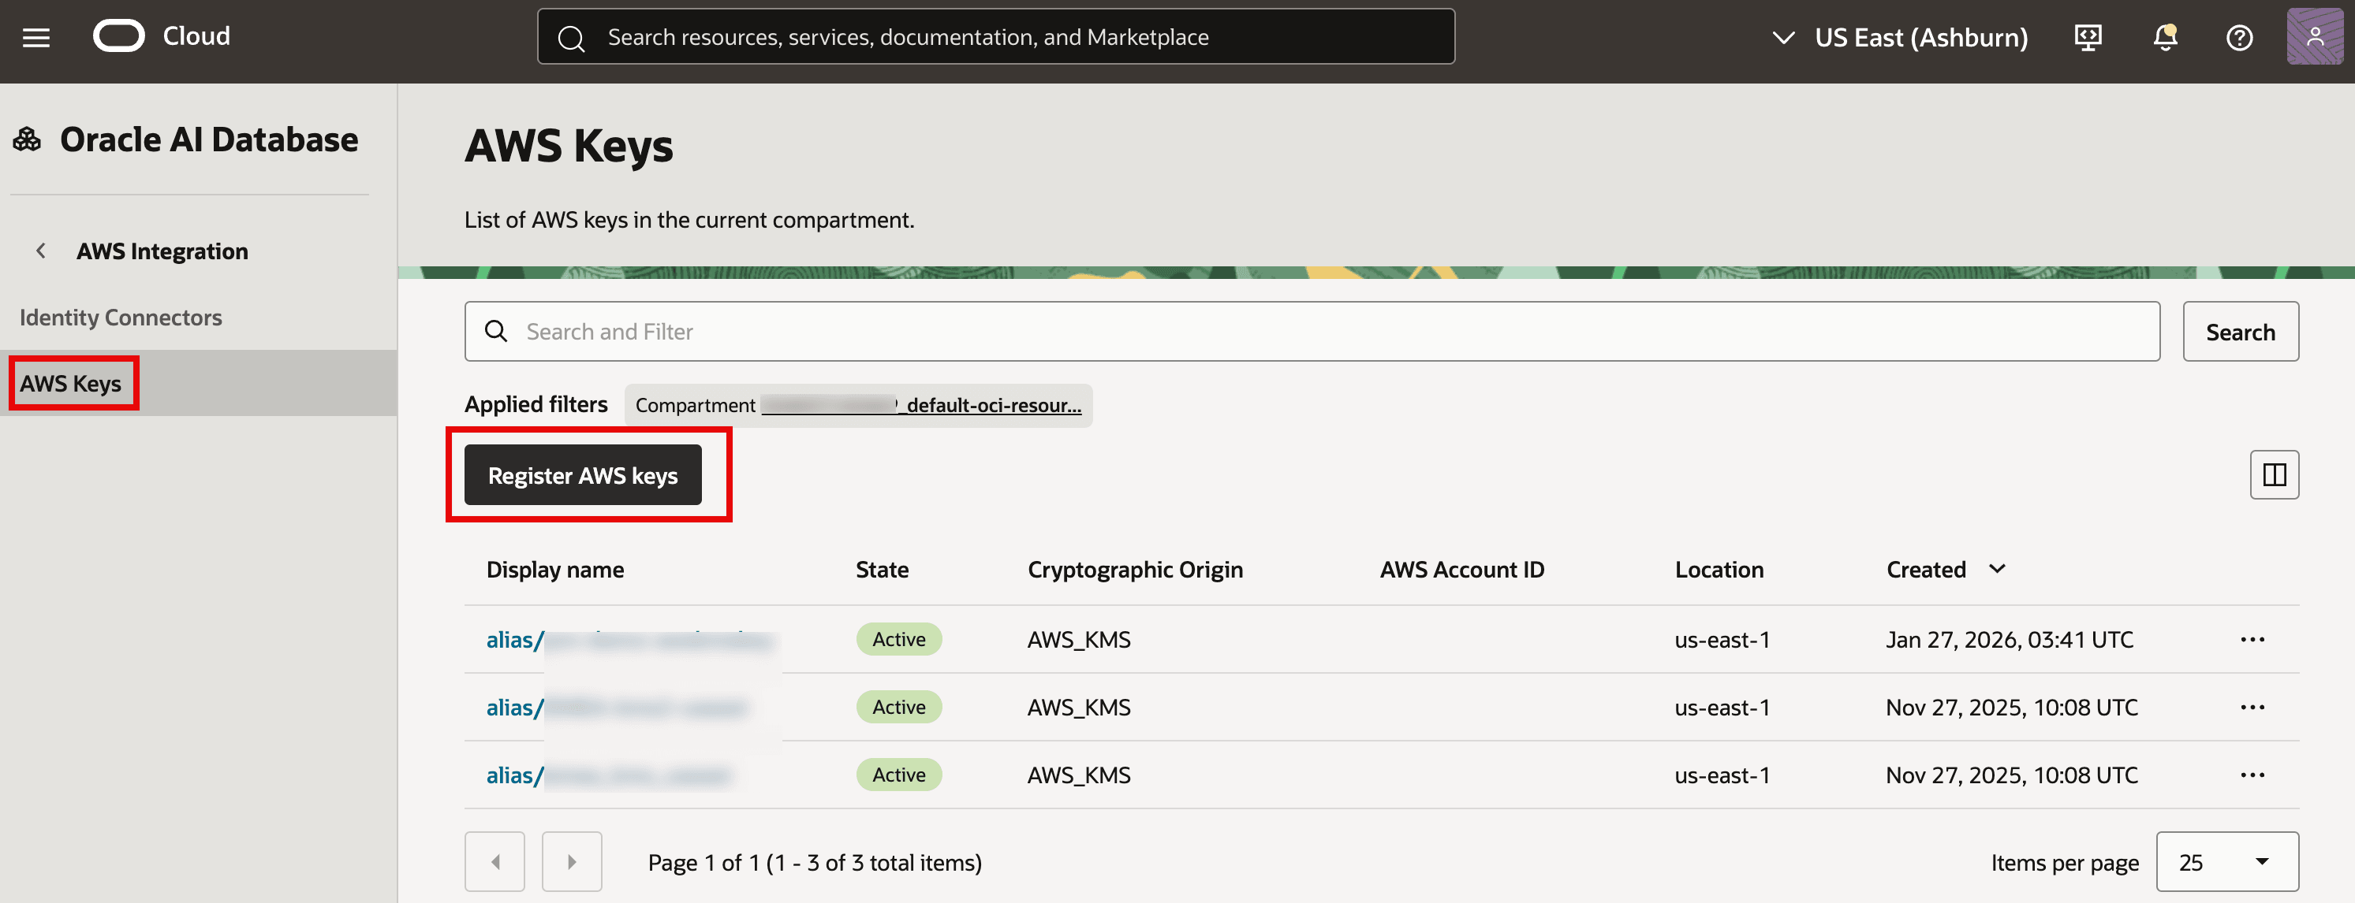Screen dimensions: 2355x903
Task: Click the Cloud home text link
Action: 196,36
